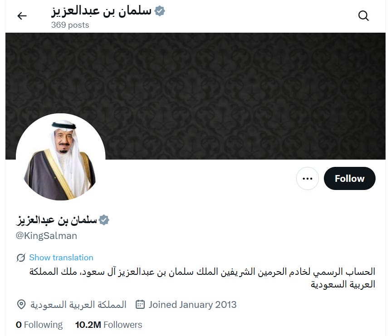
Task: Click the Arabic bio description text
Action: [202, 278]
